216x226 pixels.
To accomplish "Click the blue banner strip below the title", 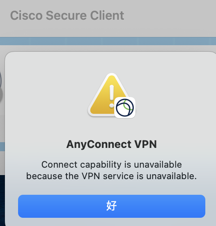I will click(x=108, y=41).
